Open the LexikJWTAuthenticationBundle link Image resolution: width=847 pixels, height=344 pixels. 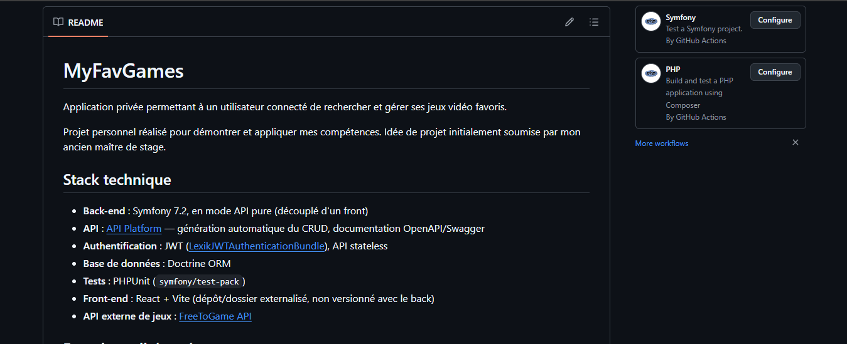[256, 246]
